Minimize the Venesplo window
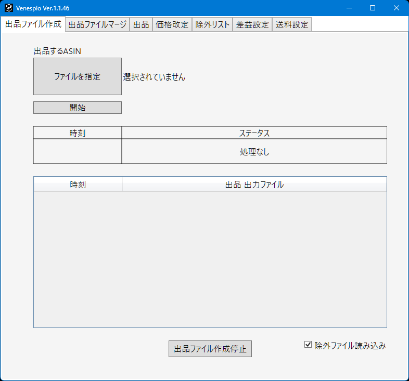Viewport: 409px width, 381px height. [x=349, y=8]
